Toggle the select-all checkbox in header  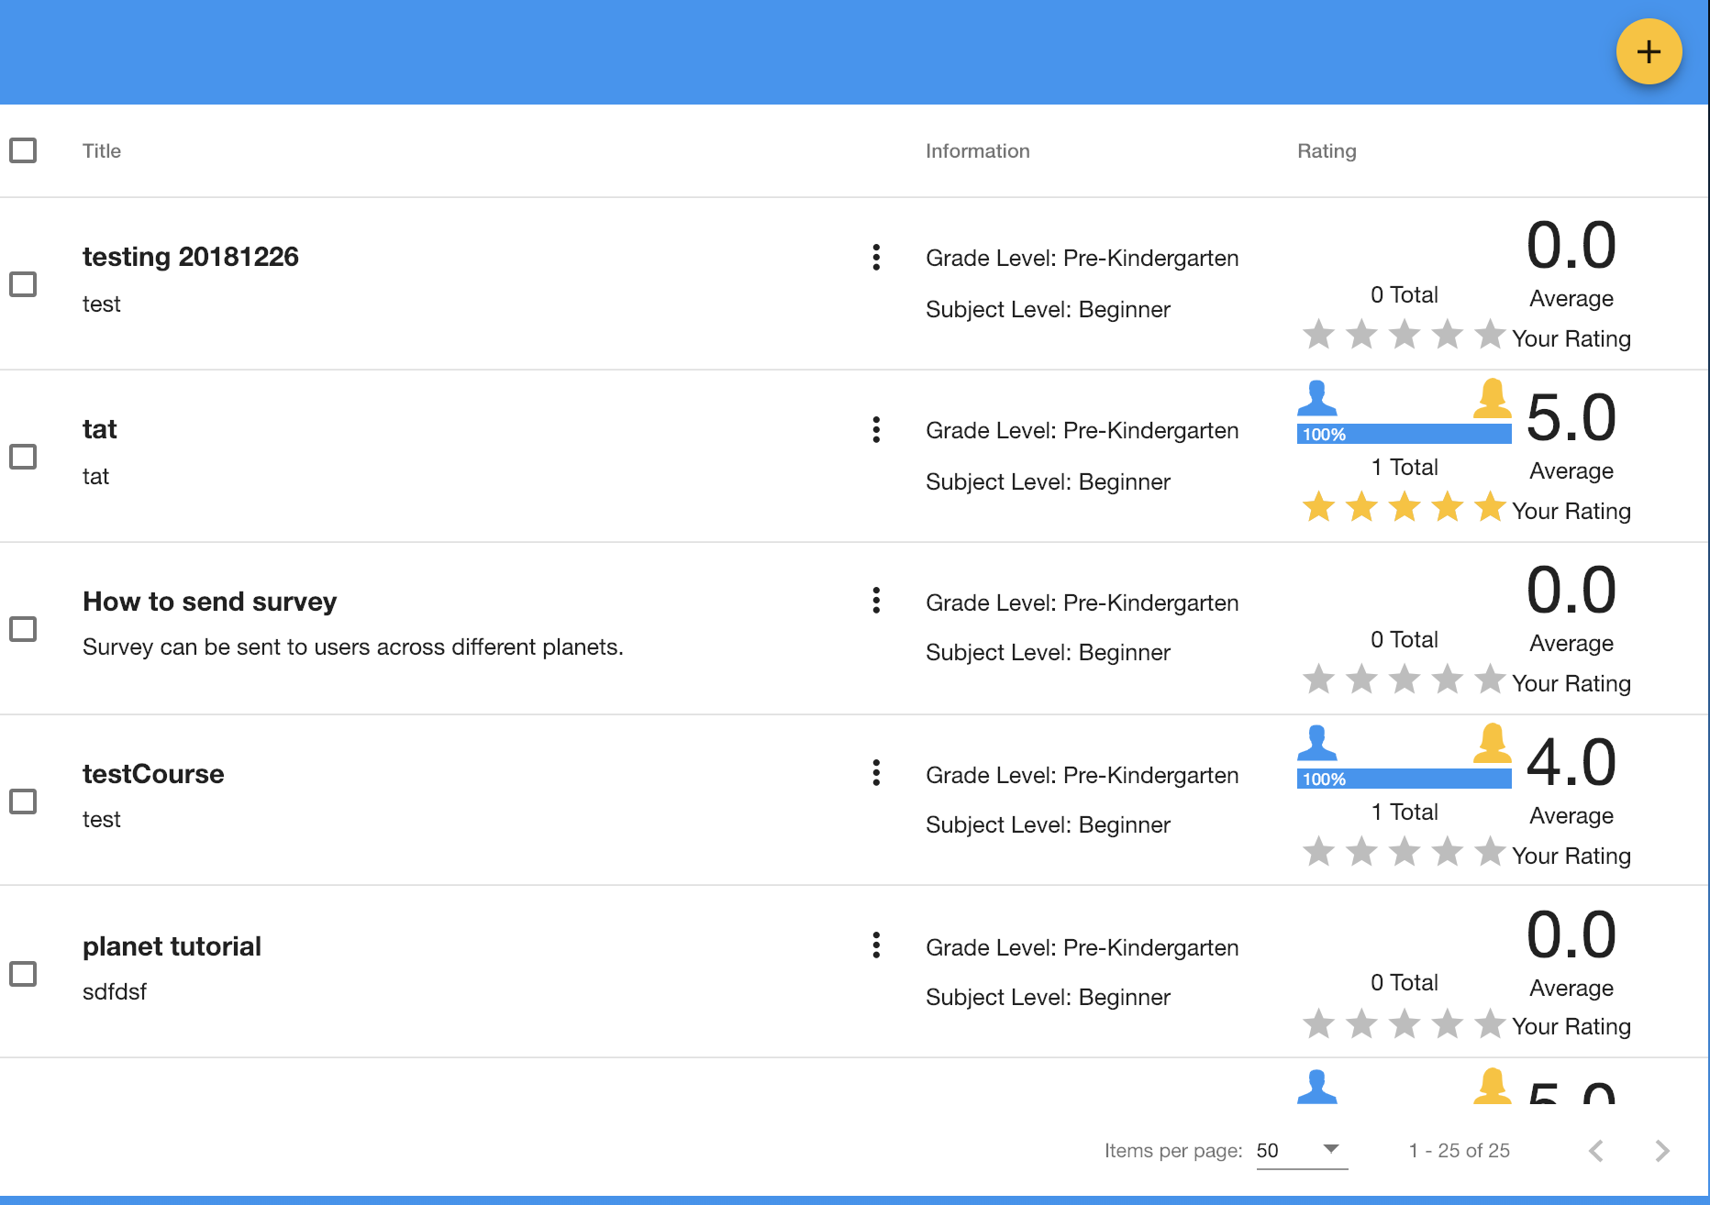23,149
